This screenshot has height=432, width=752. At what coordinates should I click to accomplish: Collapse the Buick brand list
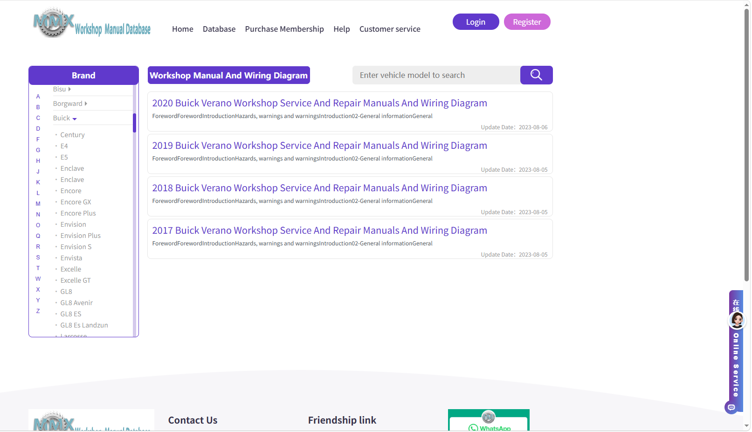[x=65, y=118]
